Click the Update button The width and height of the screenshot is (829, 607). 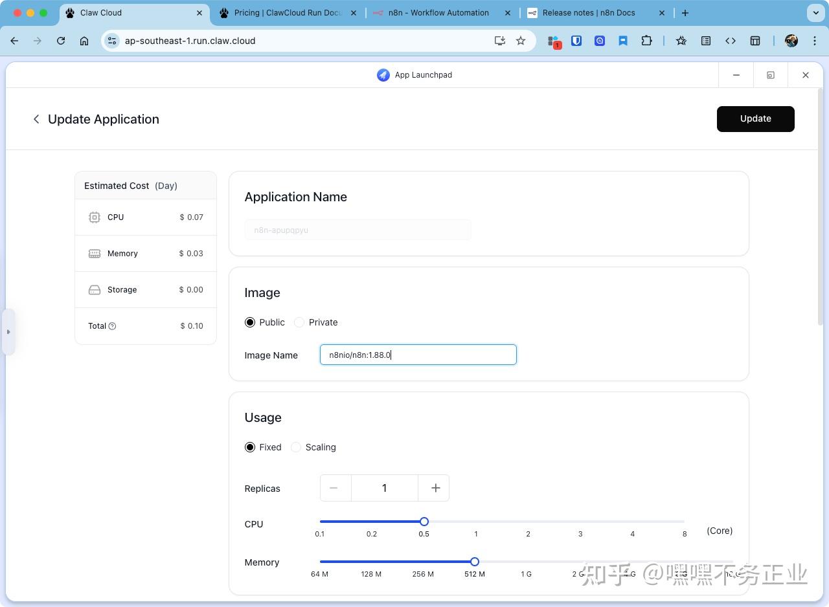[x=756, y=119]
